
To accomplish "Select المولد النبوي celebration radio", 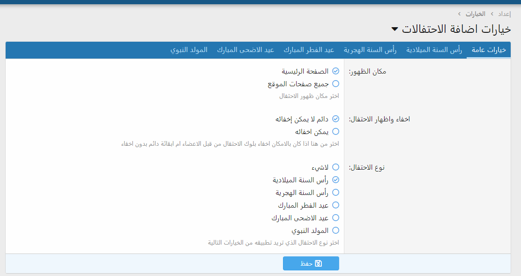I will (x=335, y=231).
